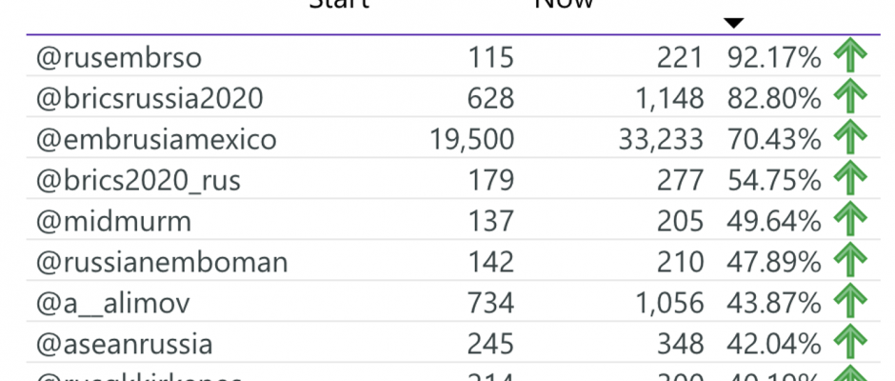Click the up arrow in @a__alimov row
895x381 pixels.
coord(850,301)
